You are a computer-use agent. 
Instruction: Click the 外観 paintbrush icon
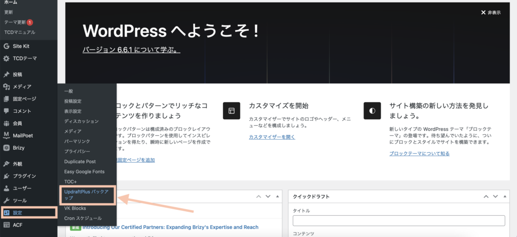[6, 164]
